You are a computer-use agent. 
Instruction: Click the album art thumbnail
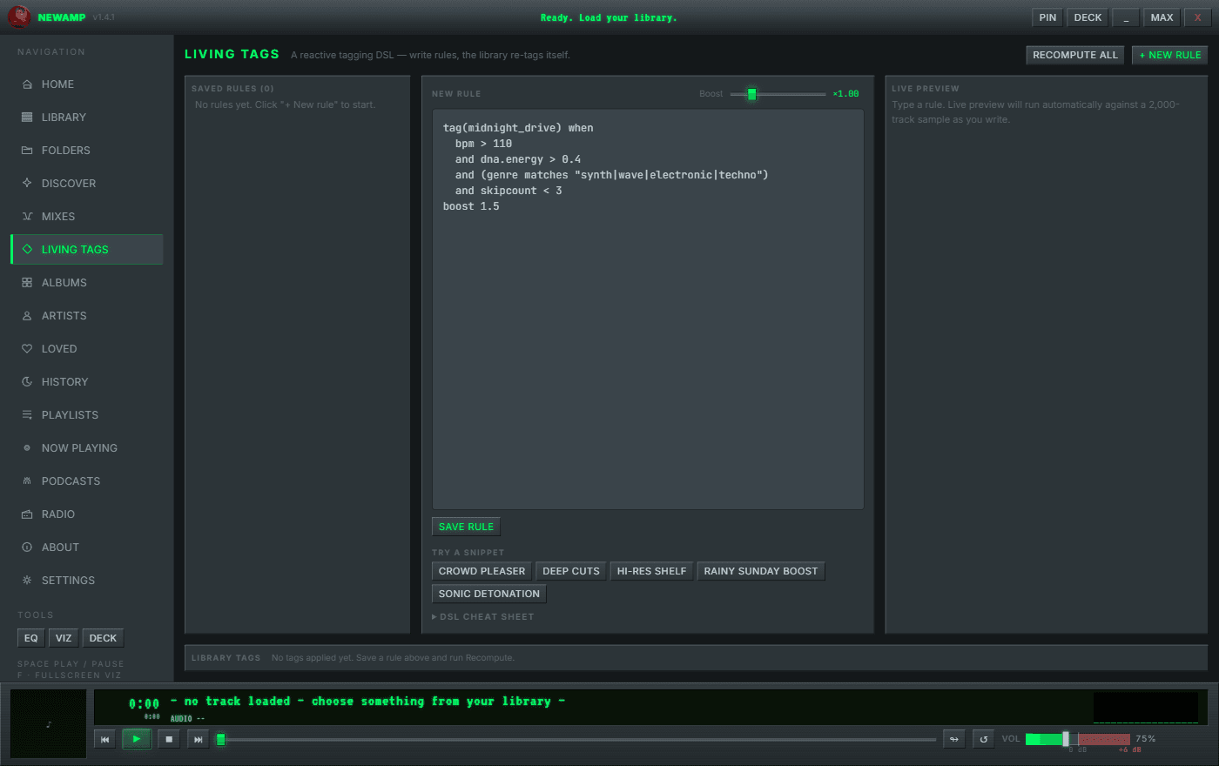(x=49, y=723)
